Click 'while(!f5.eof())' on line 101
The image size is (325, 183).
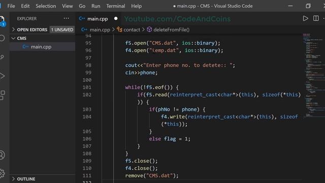(149, 87)
